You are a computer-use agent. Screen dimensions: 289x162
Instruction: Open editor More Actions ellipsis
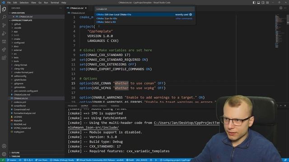[285, 8]
